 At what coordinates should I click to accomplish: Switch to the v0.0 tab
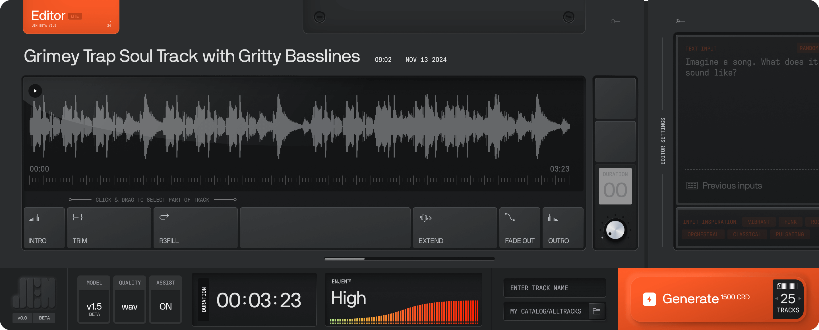22,318
